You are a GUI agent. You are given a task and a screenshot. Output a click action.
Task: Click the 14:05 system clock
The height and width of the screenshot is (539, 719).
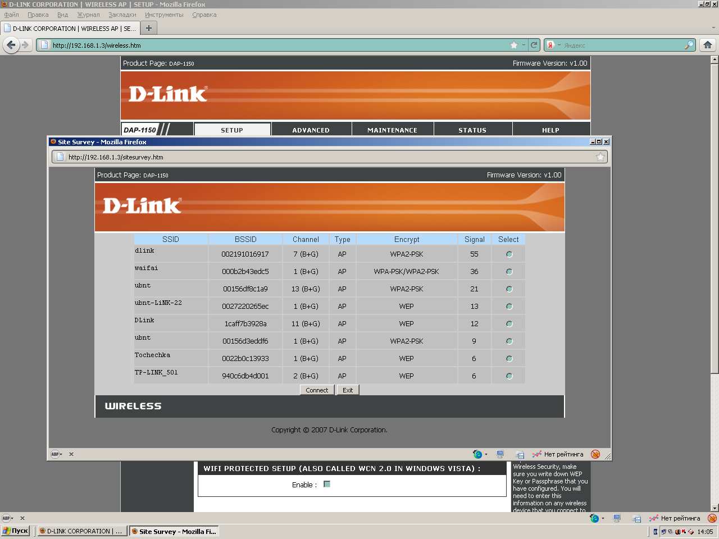click(705, 531)
